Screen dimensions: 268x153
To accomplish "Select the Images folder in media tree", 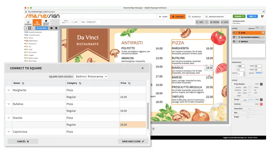I will click(31, 55).
